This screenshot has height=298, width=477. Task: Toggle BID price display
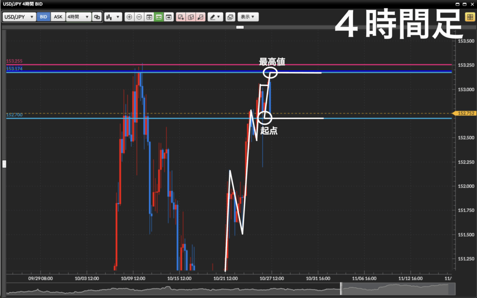point(43,17)
